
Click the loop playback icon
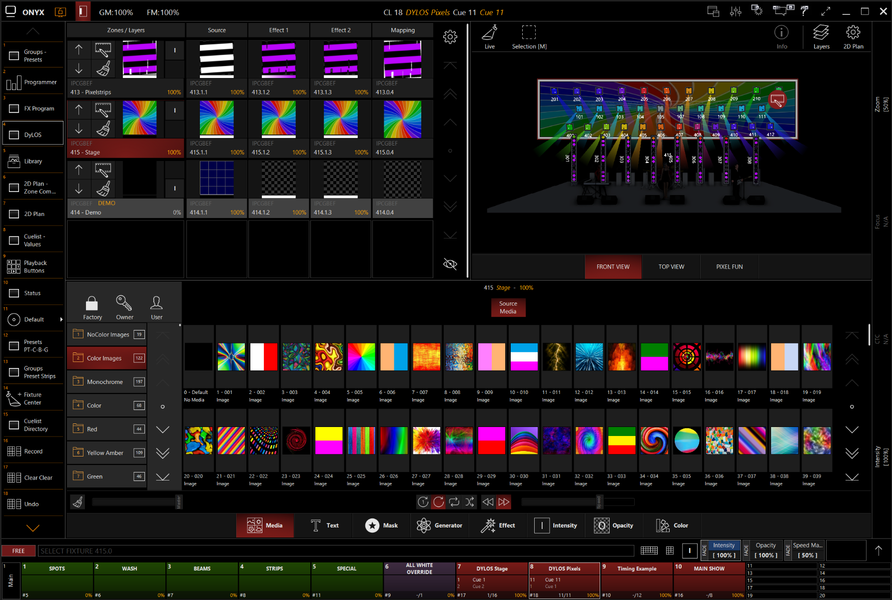pyautogui.click(x=454, y=501)
